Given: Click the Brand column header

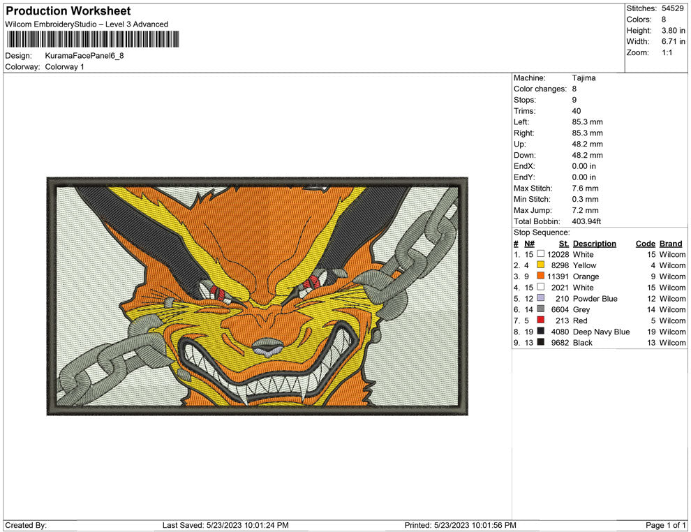Looking at the screenshot, I should pyautogui.click(x=671, y=244).
